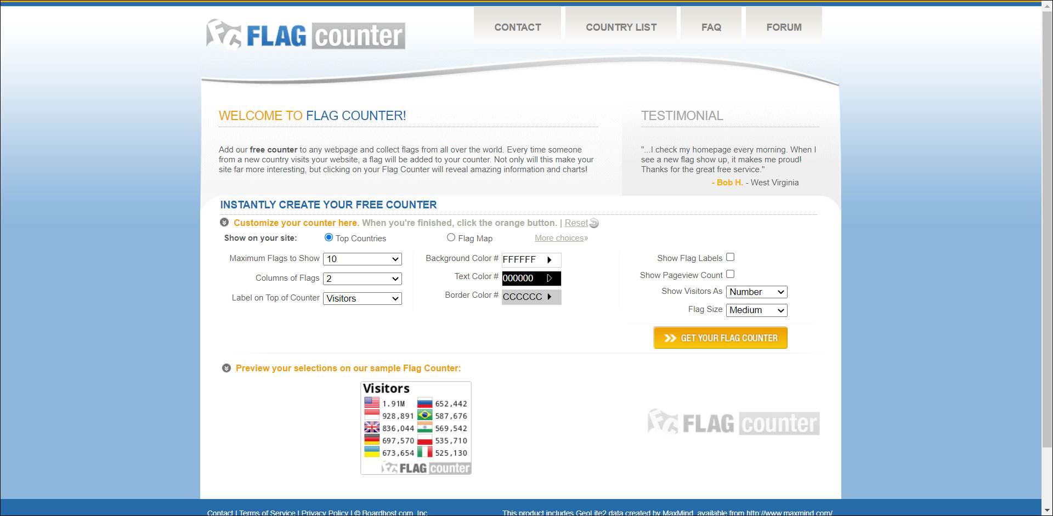Click the 'Bob H.' testimonial name

[729, 183]
